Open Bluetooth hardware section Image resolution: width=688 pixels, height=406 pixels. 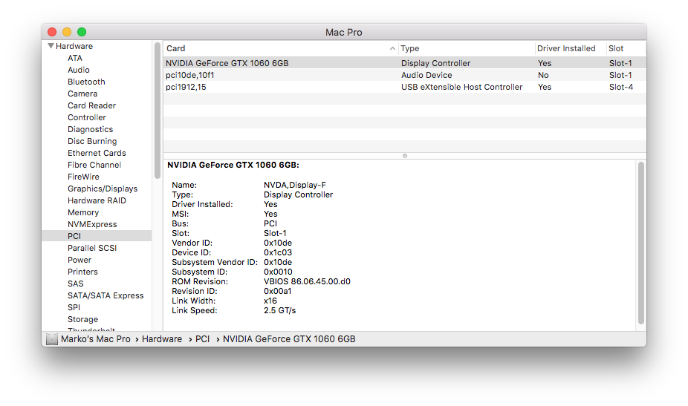click(86, 82)
